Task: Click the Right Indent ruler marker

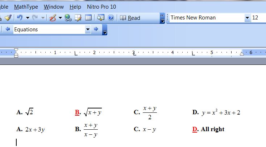Action: pyautogui.click(x=242, y=54)
